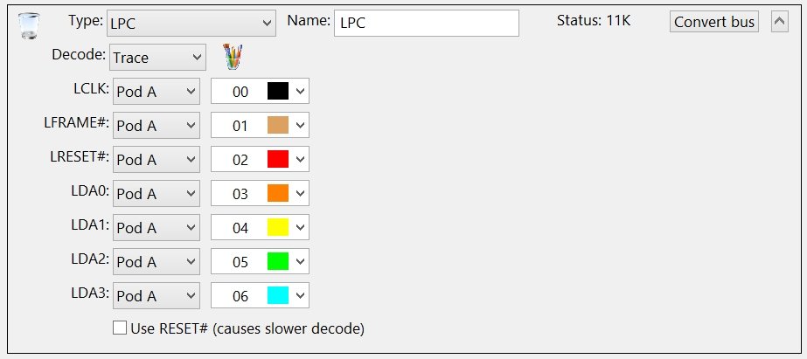The image size is (807, 359).
Task: Click the Convert bus button
Action: [714, 23]
